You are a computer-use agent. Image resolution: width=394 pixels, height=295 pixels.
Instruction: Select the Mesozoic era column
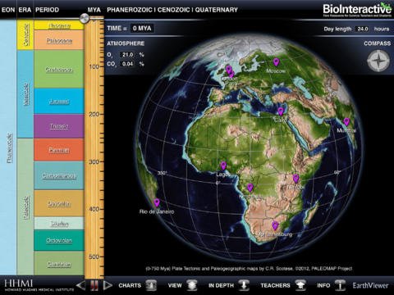coord(25,94)
